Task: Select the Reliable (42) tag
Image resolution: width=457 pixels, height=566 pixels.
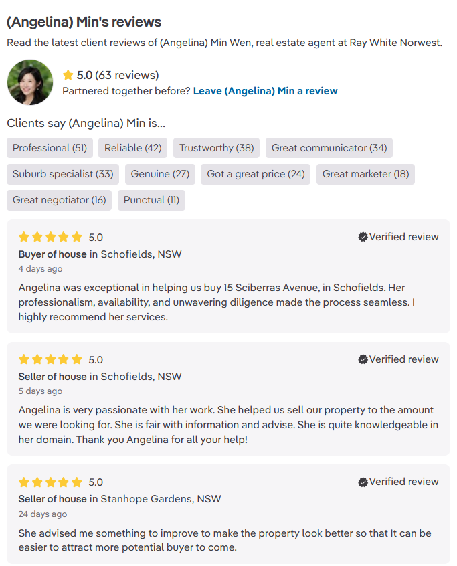Action: (x=132, y=148)
